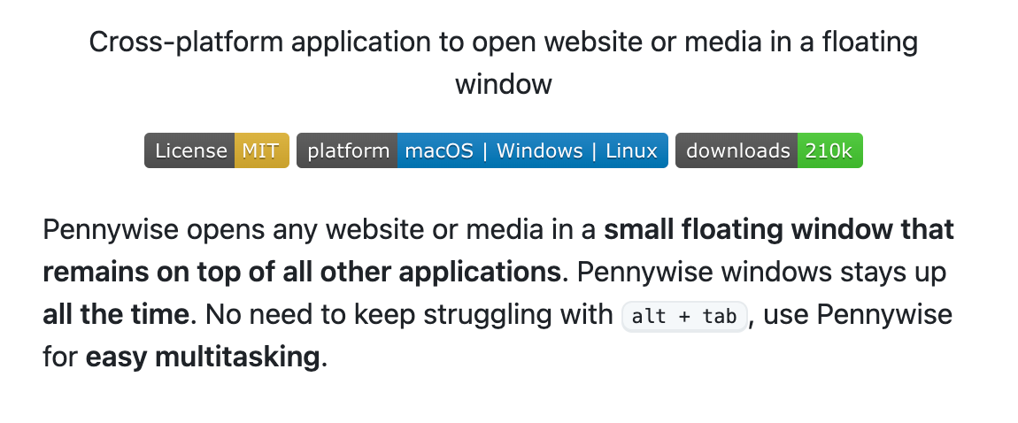Click the green 210k download count

coord(829,150)
